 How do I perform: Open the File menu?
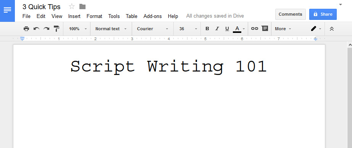tap(26, 16)
